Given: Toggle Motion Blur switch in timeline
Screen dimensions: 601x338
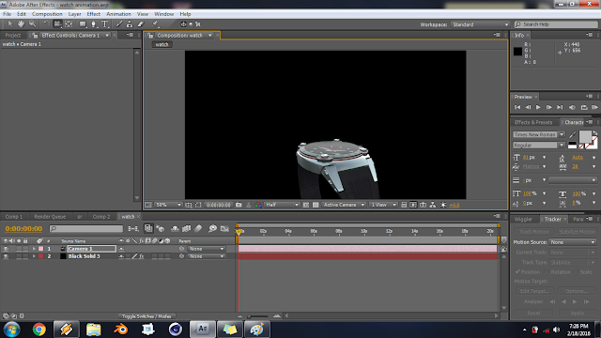Looking at the screenshot, I should [198, 229].
